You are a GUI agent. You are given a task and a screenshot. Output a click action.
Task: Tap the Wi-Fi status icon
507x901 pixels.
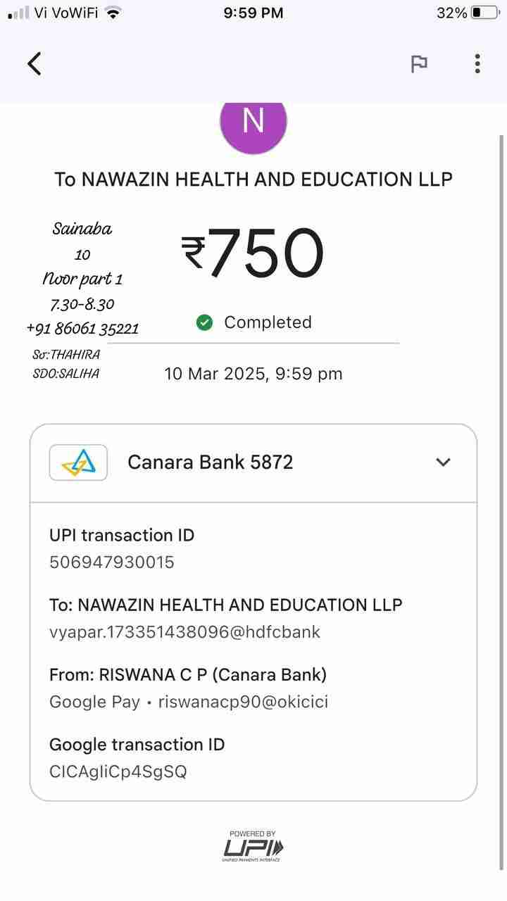click(113, 13)
